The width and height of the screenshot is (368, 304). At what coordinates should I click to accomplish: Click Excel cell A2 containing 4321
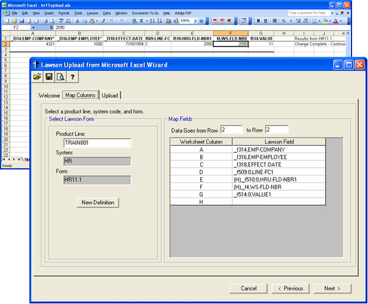[32, 44]
